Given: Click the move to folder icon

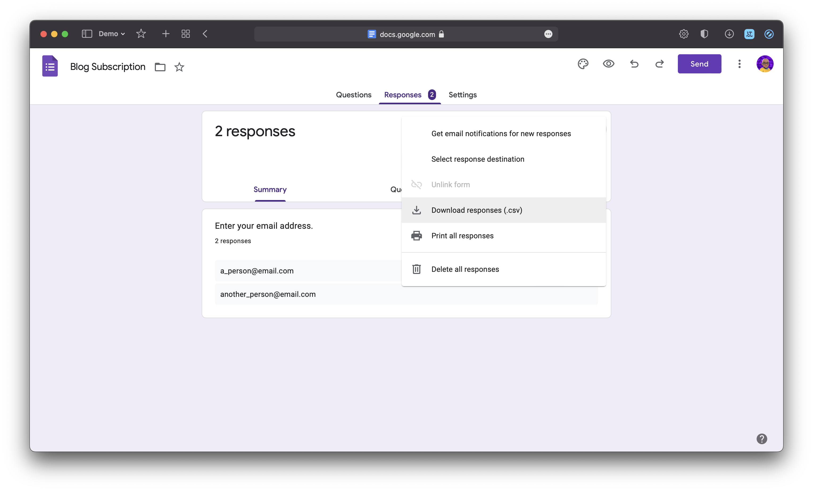Looking at the screenshot, I should (160, 67).
